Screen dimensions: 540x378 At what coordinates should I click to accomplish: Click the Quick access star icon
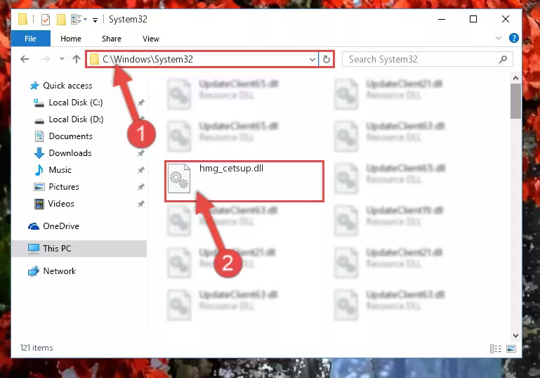[34, 86]
